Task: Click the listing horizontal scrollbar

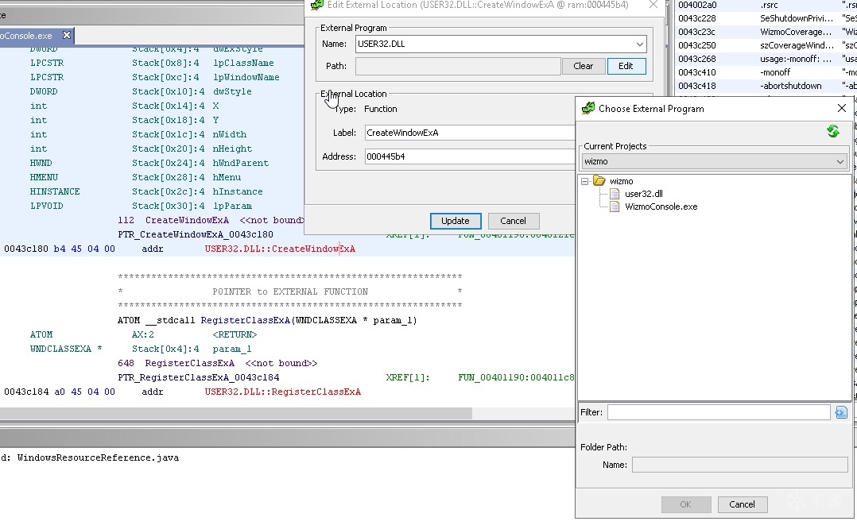Action: (x=235, y=414)
